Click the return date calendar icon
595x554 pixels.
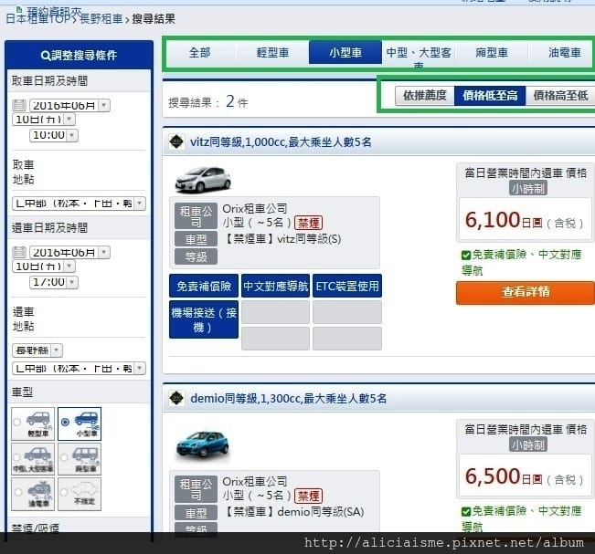point(19,253)
